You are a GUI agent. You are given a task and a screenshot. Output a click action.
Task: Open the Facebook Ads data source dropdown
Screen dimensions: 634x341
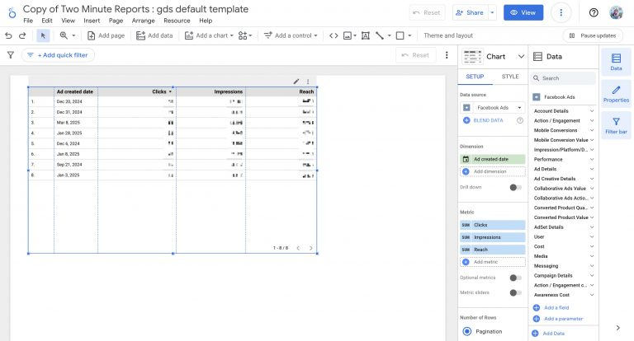click(493, 107)
